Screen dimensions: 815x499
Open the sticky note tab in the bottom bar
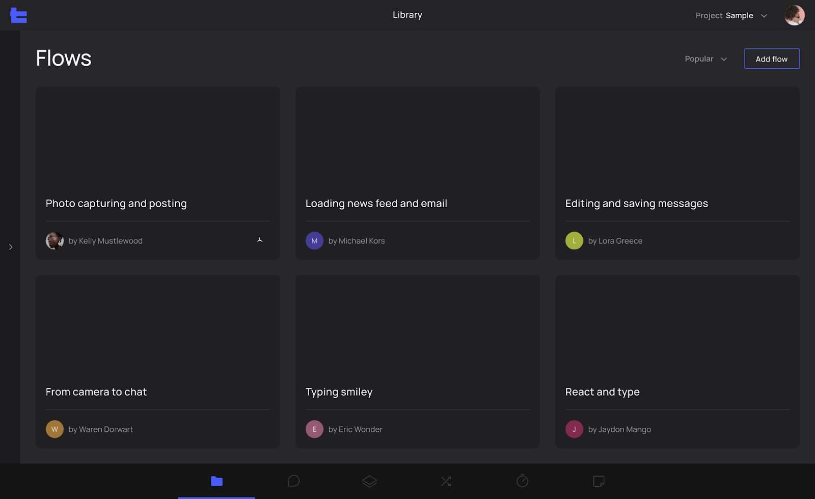(599, 481)
